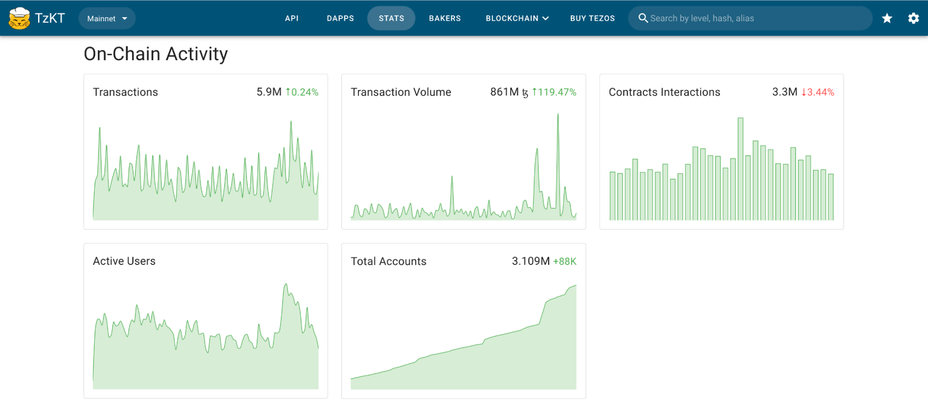This screenshot has height=416, width=928.
Task: Open favorites with the star icon
Action: click(887, 19)
